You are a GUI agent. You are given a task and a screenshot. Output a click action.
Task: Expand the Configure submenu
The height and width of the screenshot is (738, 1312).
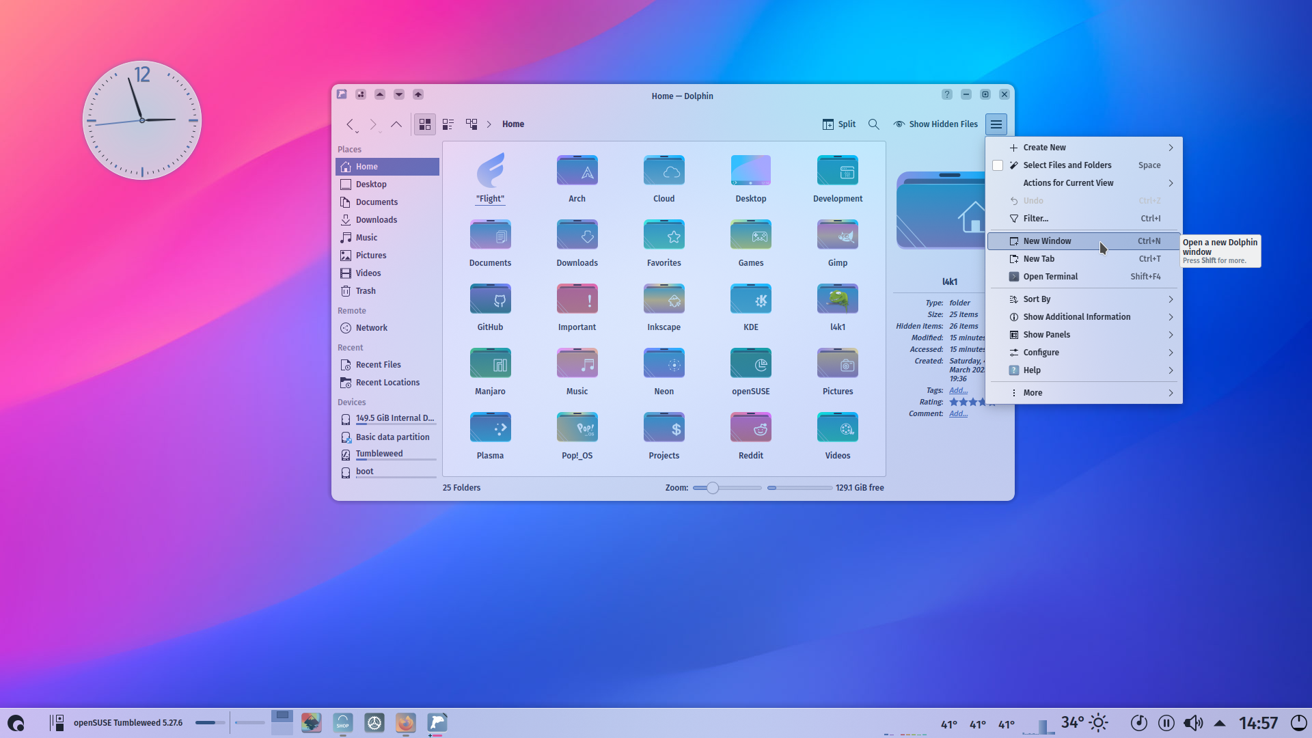point(1084,353)
